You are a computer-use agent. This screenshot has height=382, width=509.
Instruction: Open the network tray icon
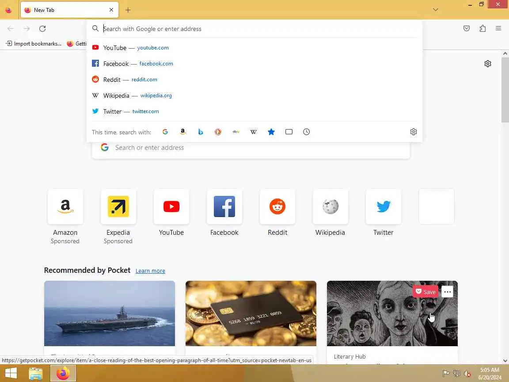click(457, 374)
